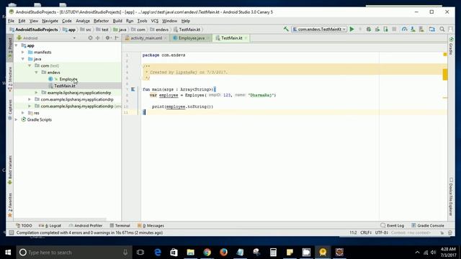Collapse the app module node
Viewport: 461px width, 259px height.
tap(17, 45)
